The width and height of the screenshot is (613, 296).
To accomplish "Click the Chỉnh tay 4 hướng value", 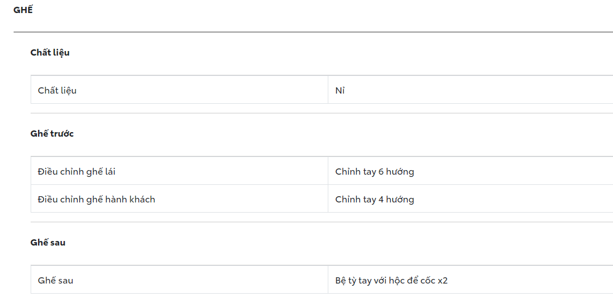I will click(x=374, y=200).
